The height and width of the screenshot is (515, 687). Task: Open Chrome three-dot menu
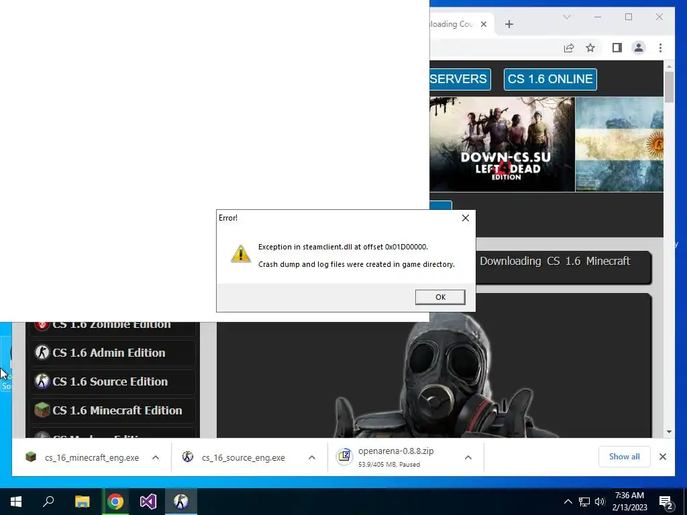pyautogui.click(x=660, y=48)
